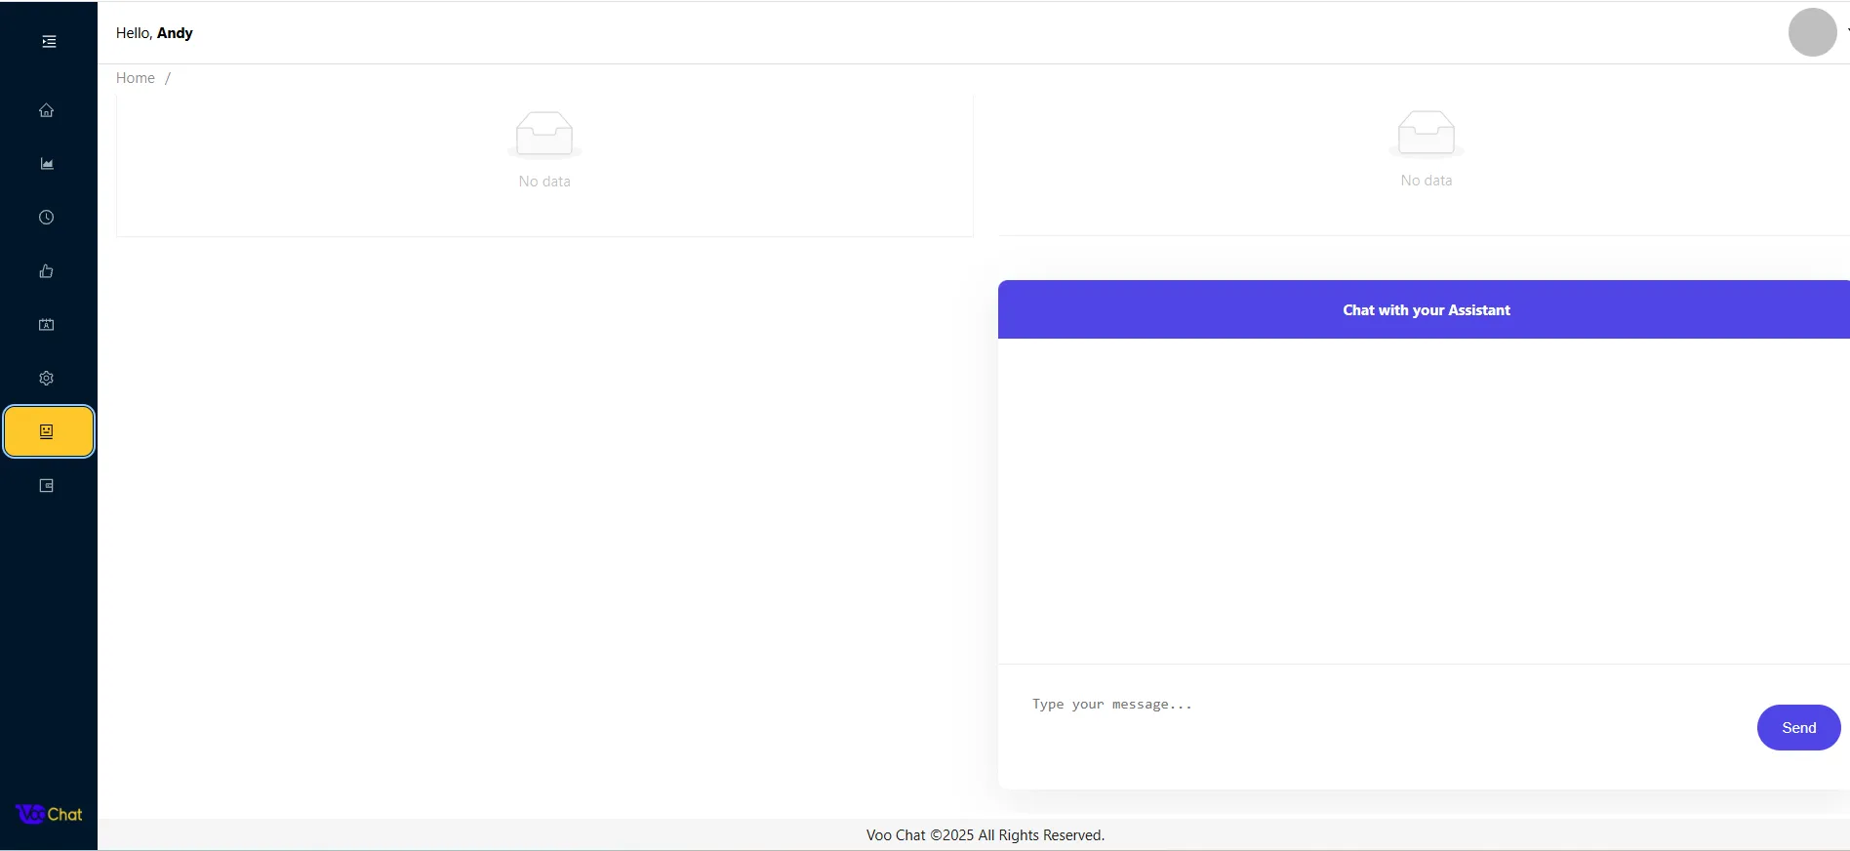Open the thumbs-up feedback icon

pyautogui.click(x=46, y=271)
